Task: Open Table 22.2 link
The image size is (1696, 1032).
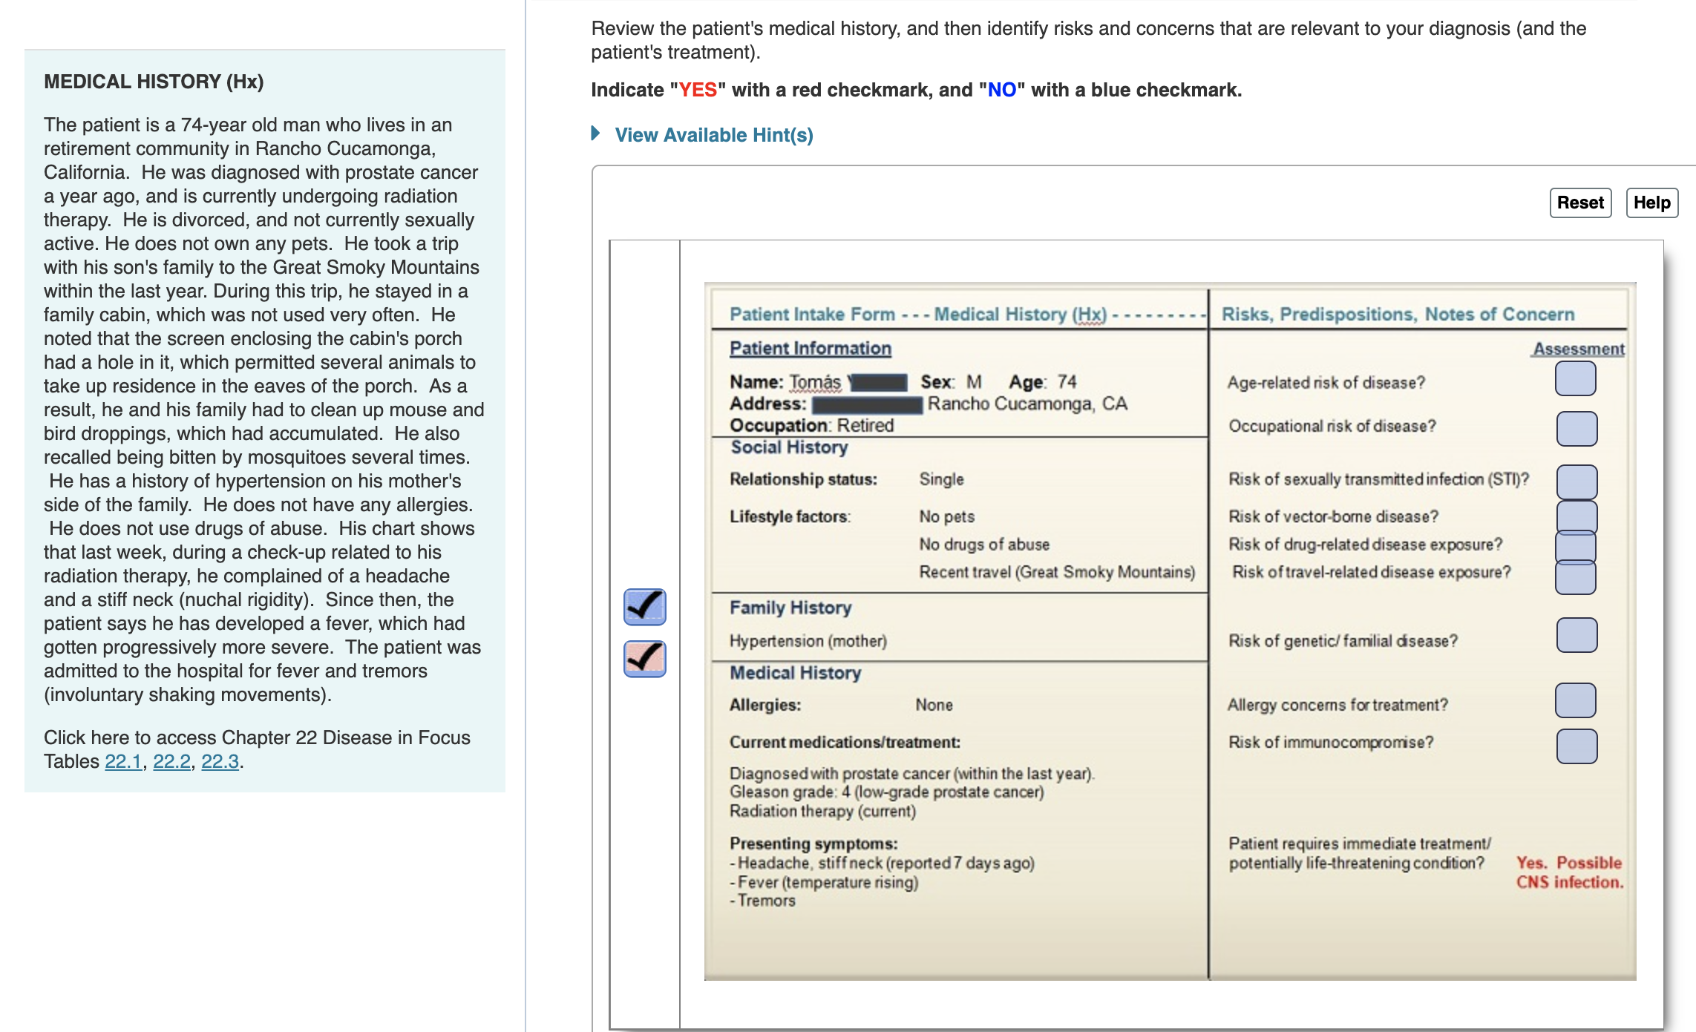Action: pyautogui.click(x=171, y=761)
